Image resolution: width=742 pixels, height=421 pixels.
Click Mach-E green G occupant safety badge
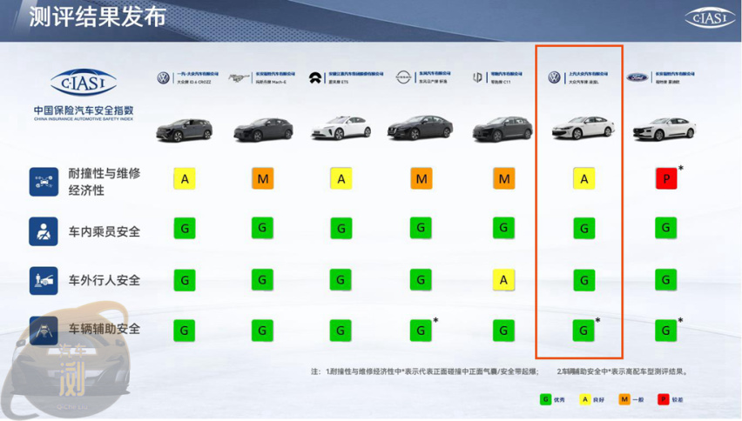262,228
